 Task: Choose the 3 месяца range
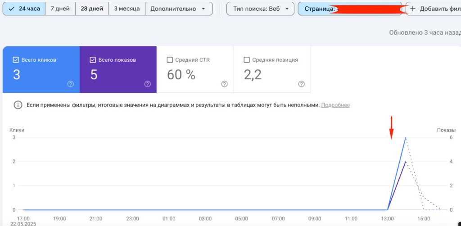pyautogui.click(x=127, y=9)
